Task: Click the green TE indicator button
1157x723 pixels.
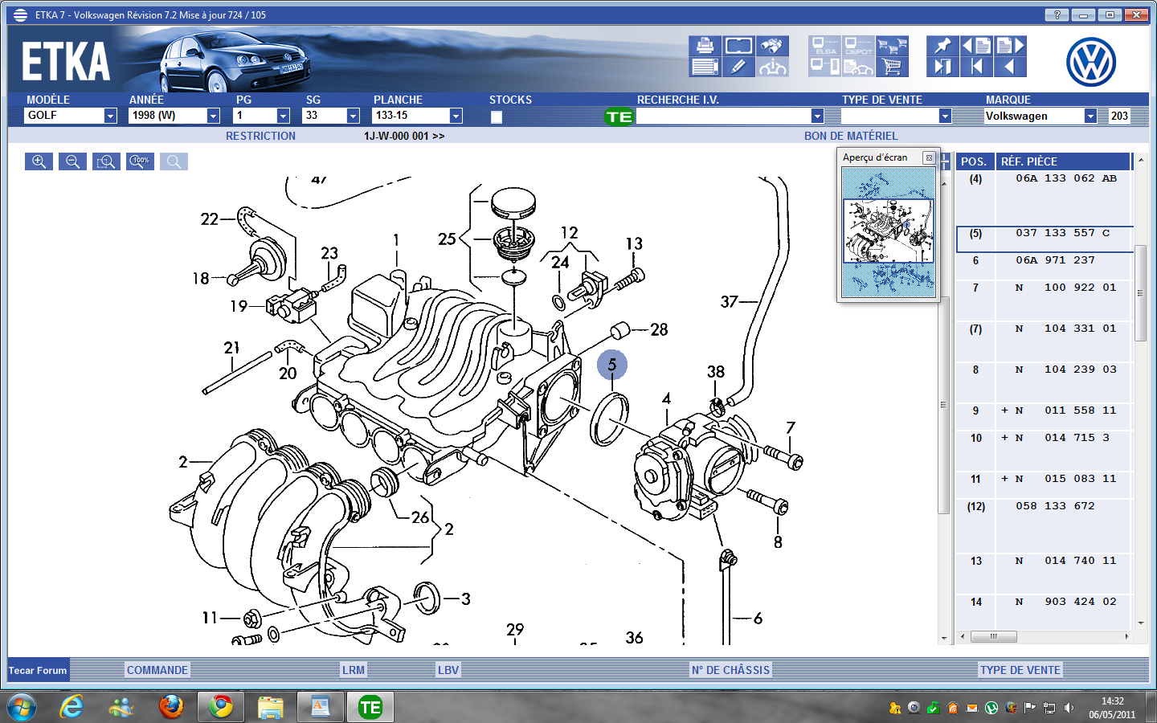Action: pyautogui.click(x=619, y=117)
